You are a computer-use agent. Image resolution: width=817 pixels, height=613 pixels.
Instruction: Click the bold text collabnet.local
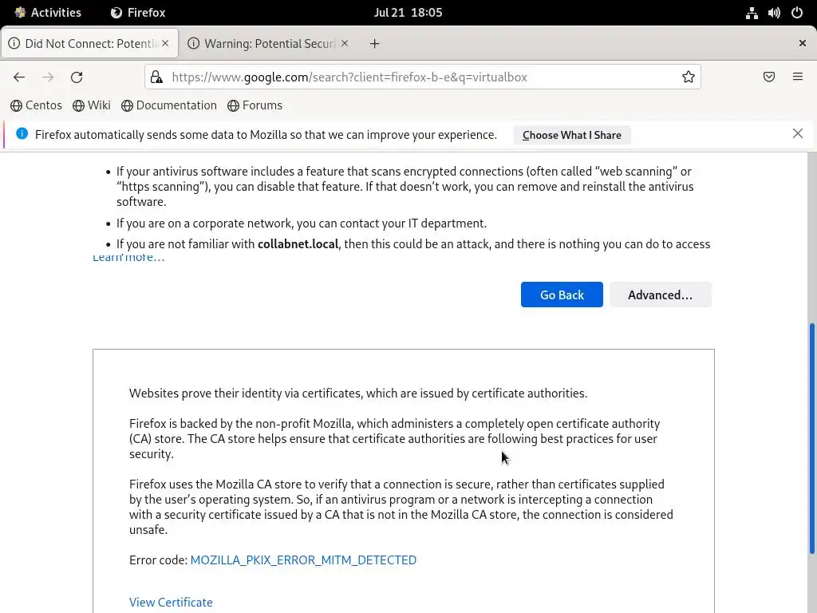point(298,244)
